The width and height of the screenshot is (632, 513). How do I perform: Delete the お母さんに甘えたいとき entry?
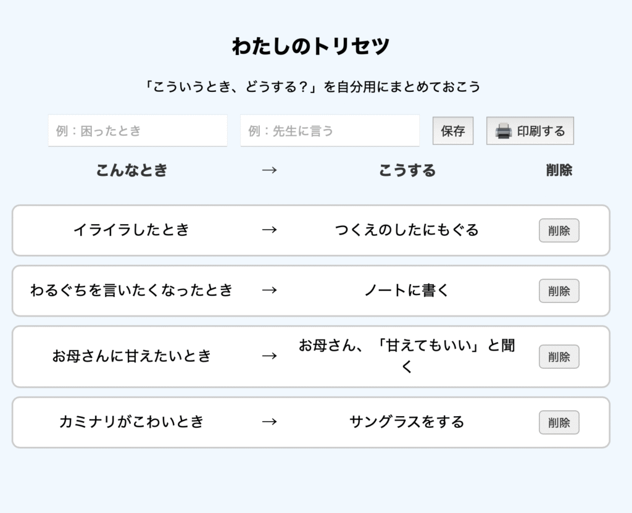(x=559, y=356)
